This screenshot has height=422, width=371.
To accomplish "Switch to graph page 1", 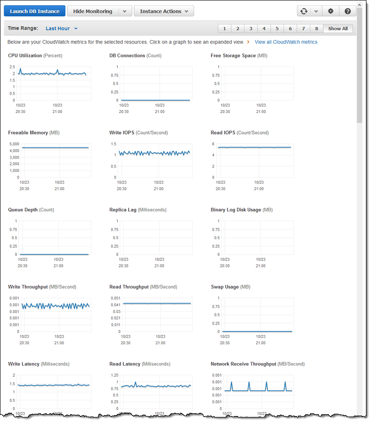I will tap(224, 28).
